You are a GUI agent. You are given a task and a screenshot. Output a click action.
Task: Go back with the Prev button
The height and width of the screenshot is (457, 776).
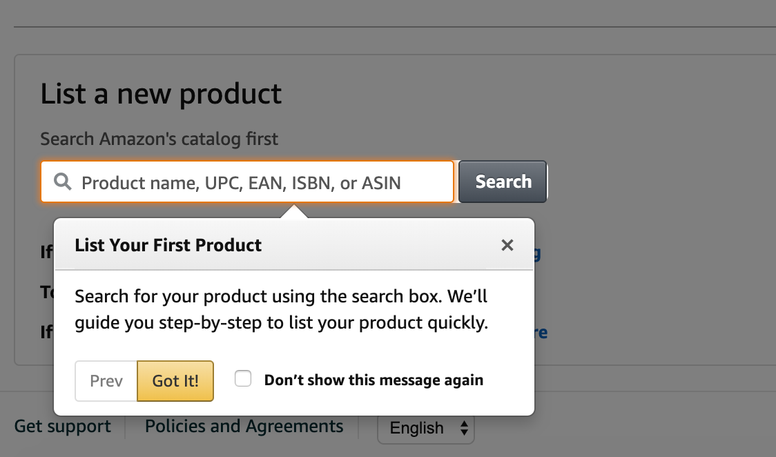tap(106, 381)
